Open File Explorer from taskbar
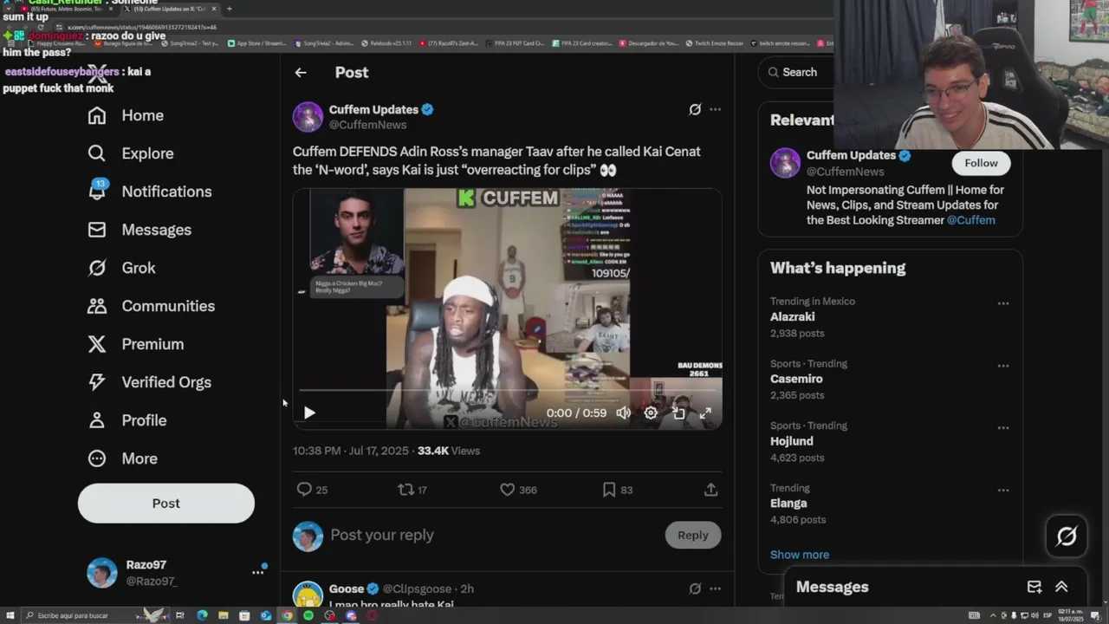This screenshot has height=624, width=1109. (224, 615)
